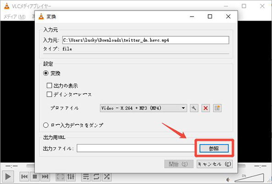Adjust VLC volume slider
272x184 pixels.
249,178
